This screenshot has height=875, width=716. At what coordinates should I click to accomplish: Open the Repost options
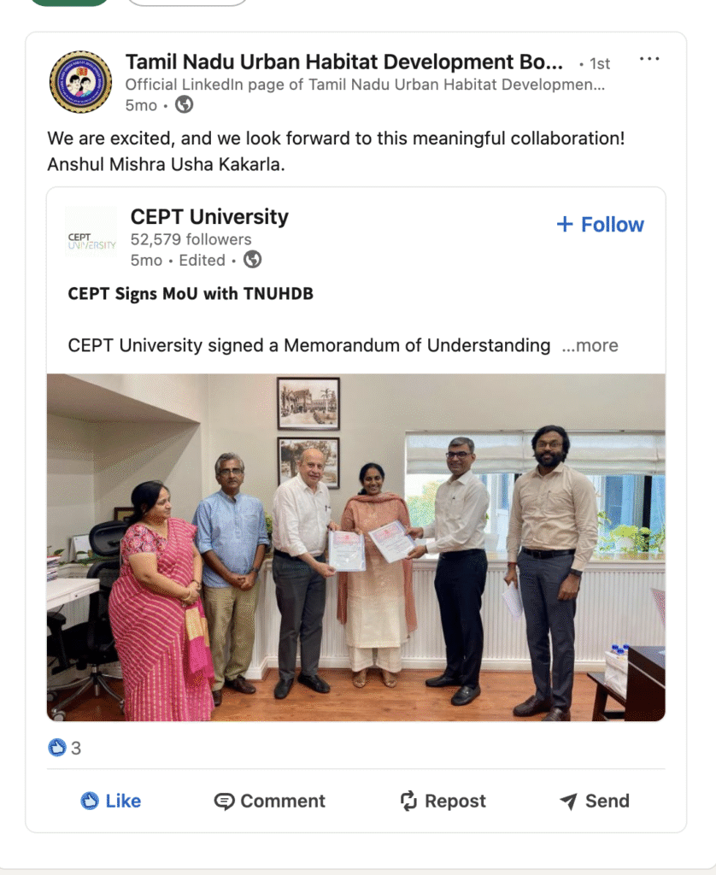(443, 801)
